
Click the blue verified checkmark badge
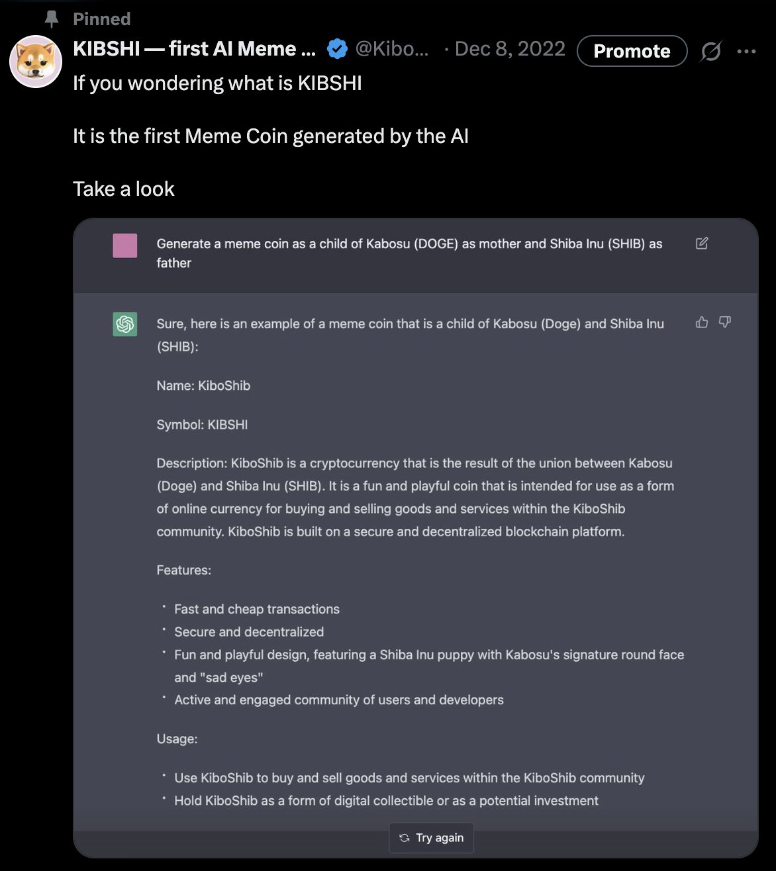coord(338,49)
